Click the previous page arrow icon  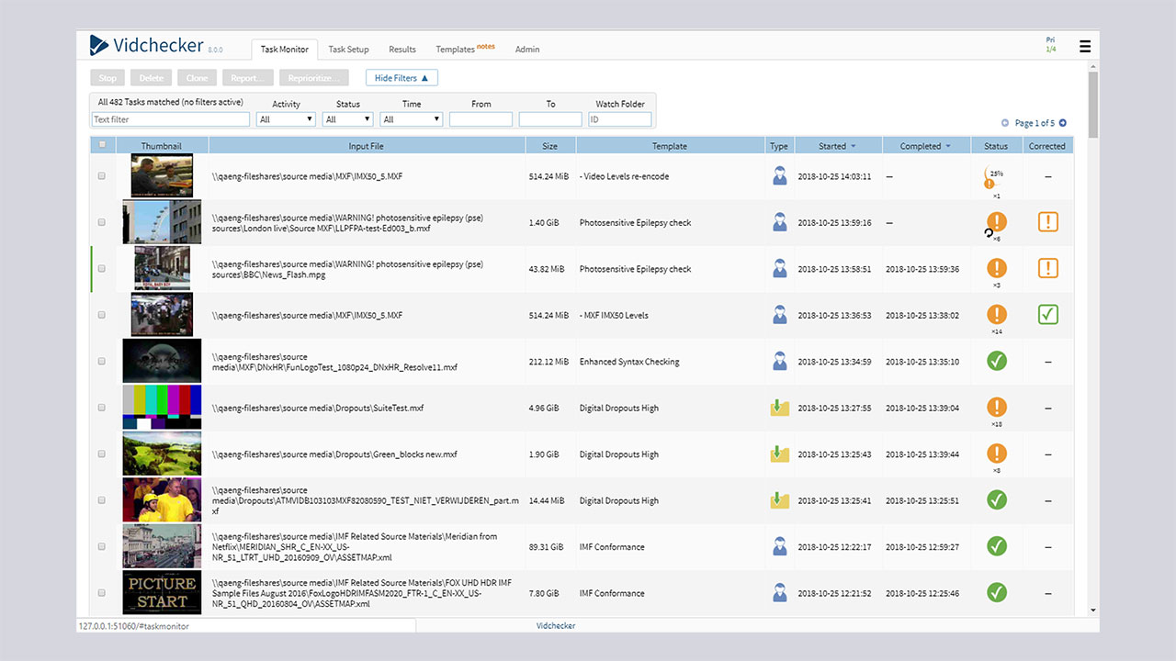pos(1005,123)
